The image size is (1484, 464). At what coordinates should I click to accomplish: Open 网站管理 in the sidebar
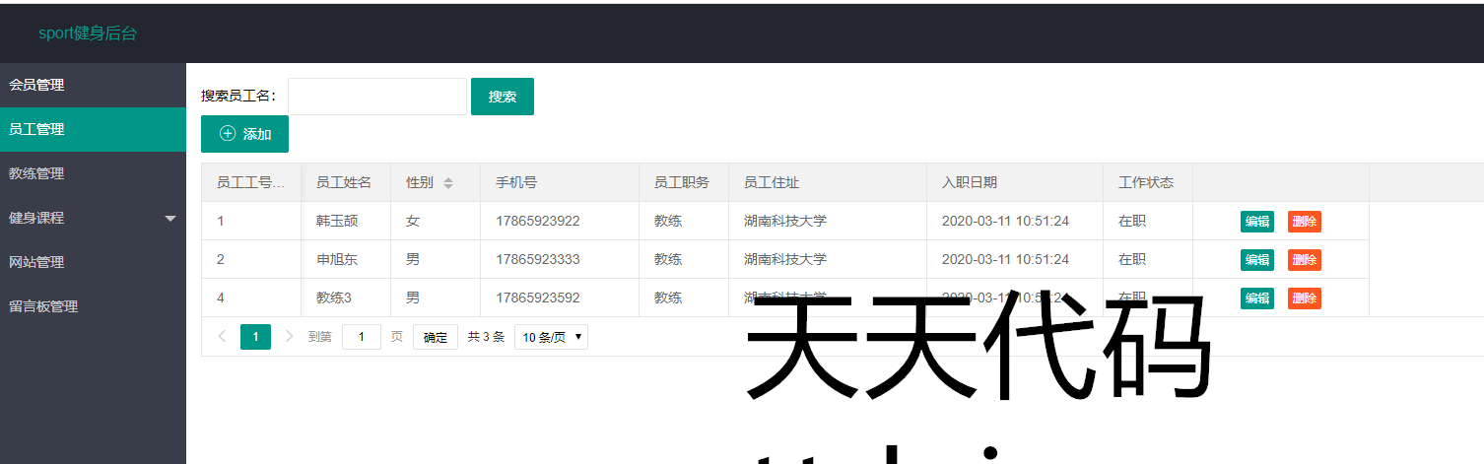coord(36,262)
